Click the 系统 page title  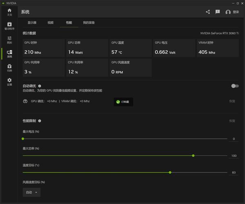click(x=25, y=12)
